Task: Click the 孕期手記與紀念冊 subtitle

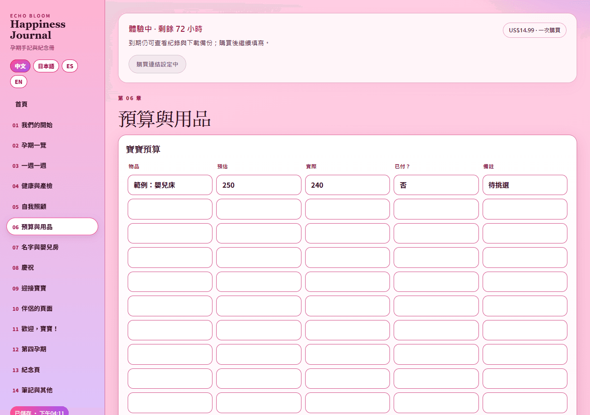Action: pos(32,48)
